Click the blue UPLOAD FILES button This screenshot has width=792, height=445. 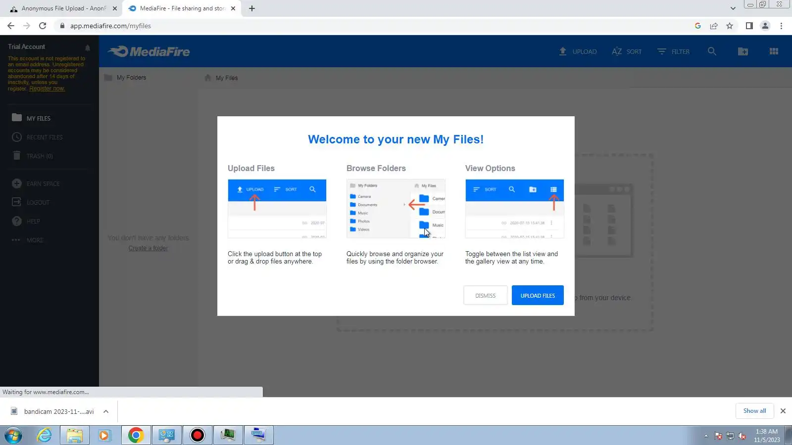click(x=538, y=295)
